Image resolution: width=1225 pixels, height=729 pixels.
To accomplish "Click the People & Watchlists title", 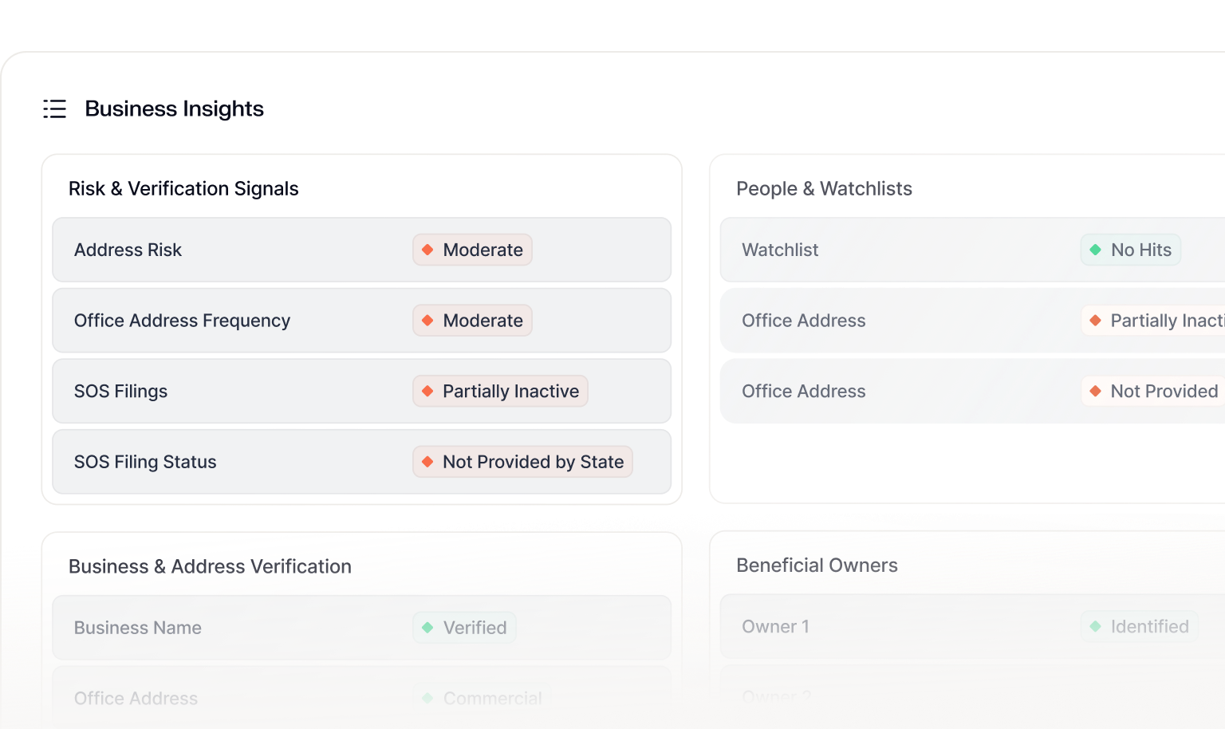I will [824, 188].
